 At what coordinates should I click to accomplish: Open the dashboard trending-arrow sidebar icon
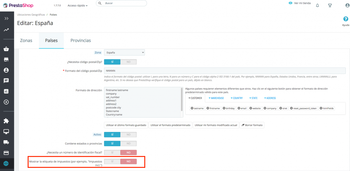pos(6,30)
